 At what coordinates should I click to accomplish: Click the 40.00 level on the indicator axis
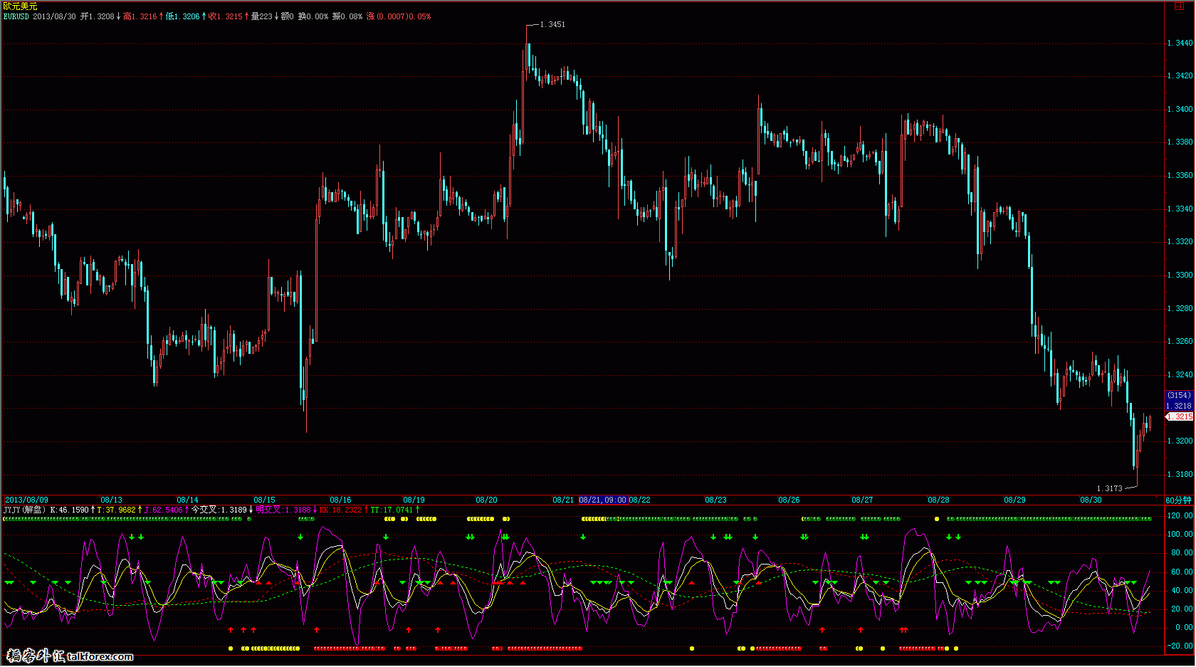1182,590
